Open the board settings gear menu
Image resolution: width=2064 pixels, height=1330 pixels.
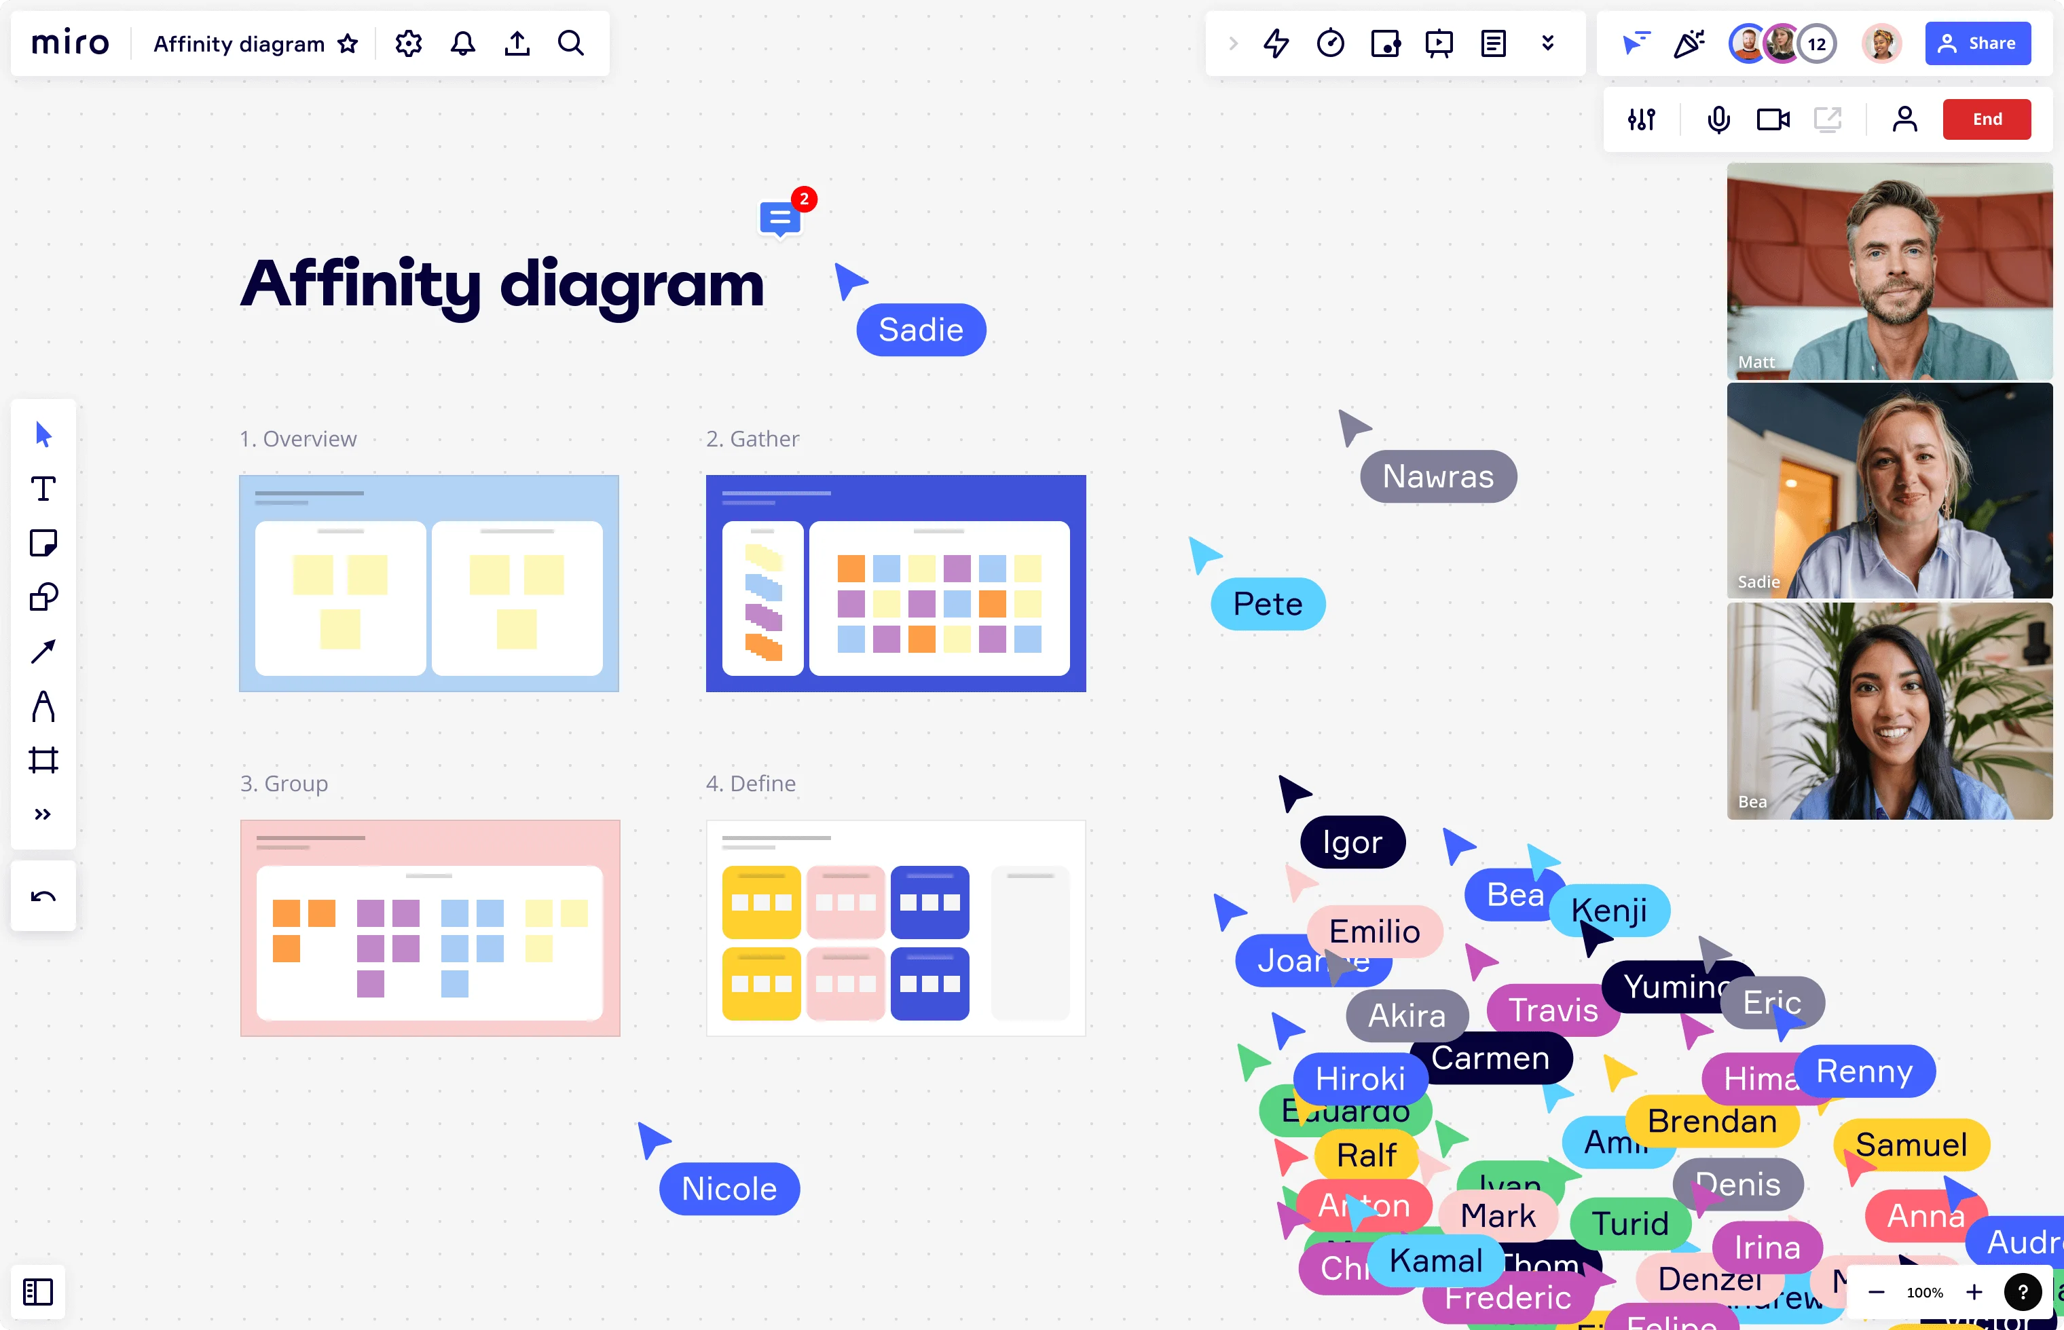click(x=407, y=42)
